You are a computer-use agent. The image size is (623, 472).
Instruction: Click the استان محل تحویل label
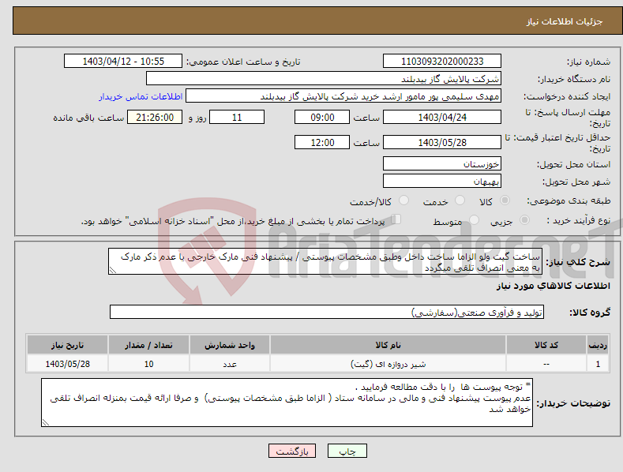pyautogui.click(x=574, y=164)
